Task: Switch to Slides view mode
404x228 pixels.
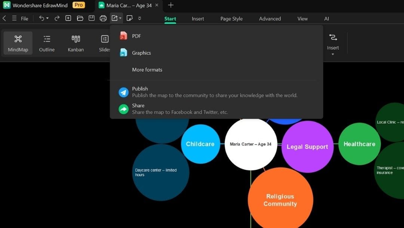Action: click(x=104, y=43)
